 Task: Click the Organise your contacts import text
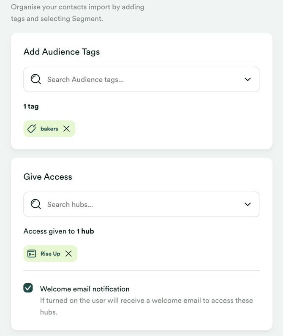(x=78, y=13)
